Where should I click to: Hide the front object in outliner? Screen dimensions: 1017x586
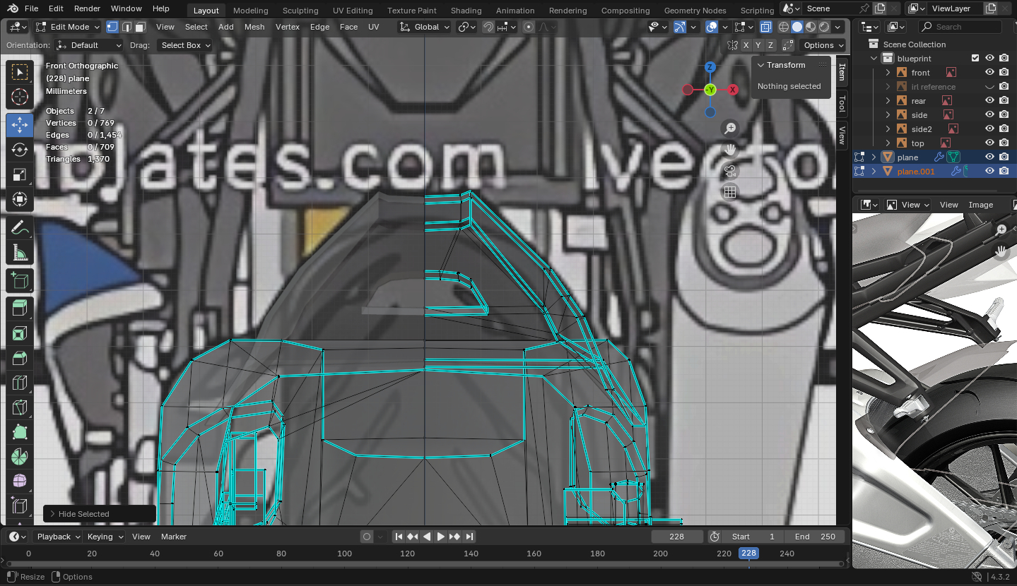[x=990, y=73]
